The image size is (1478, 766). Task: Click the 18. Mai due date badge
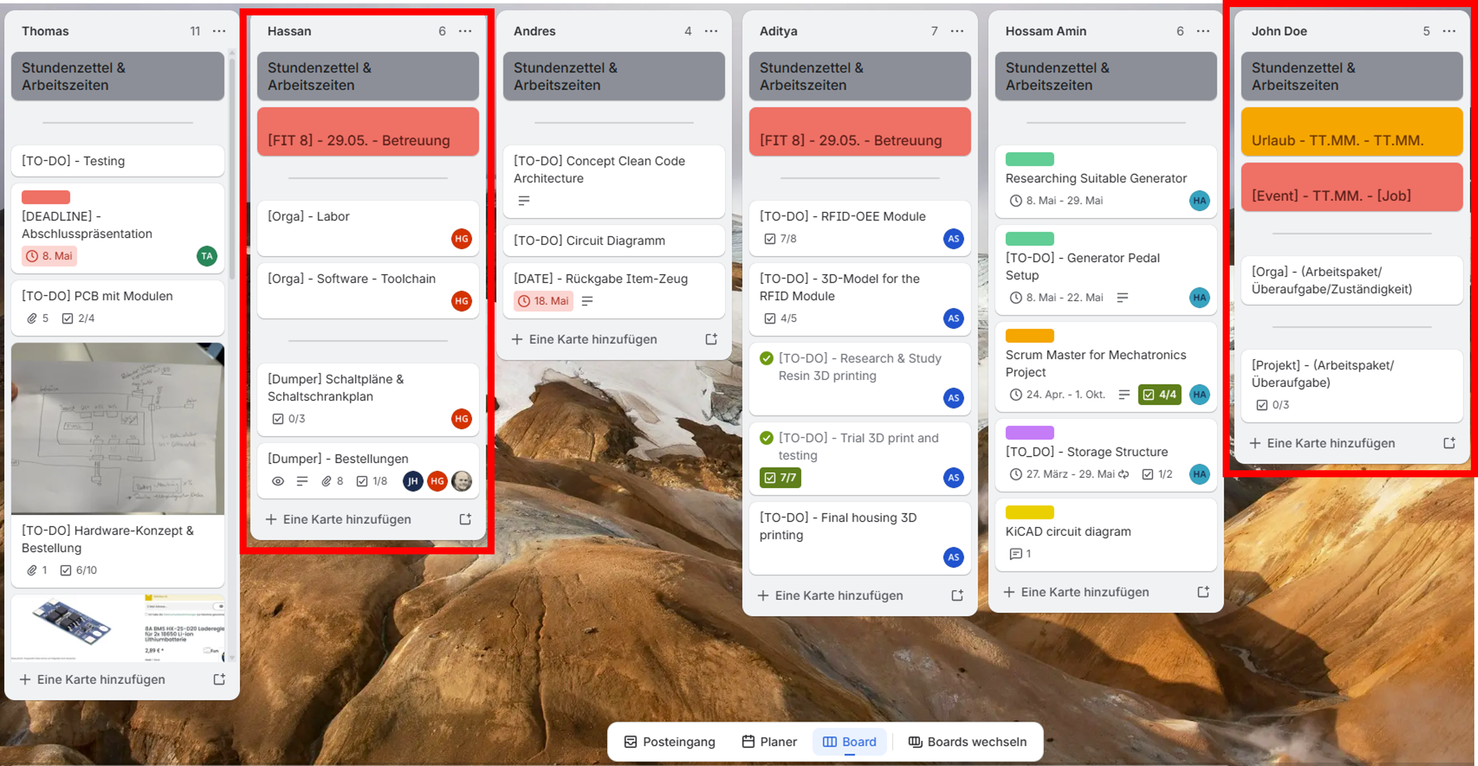click(543, 301)
